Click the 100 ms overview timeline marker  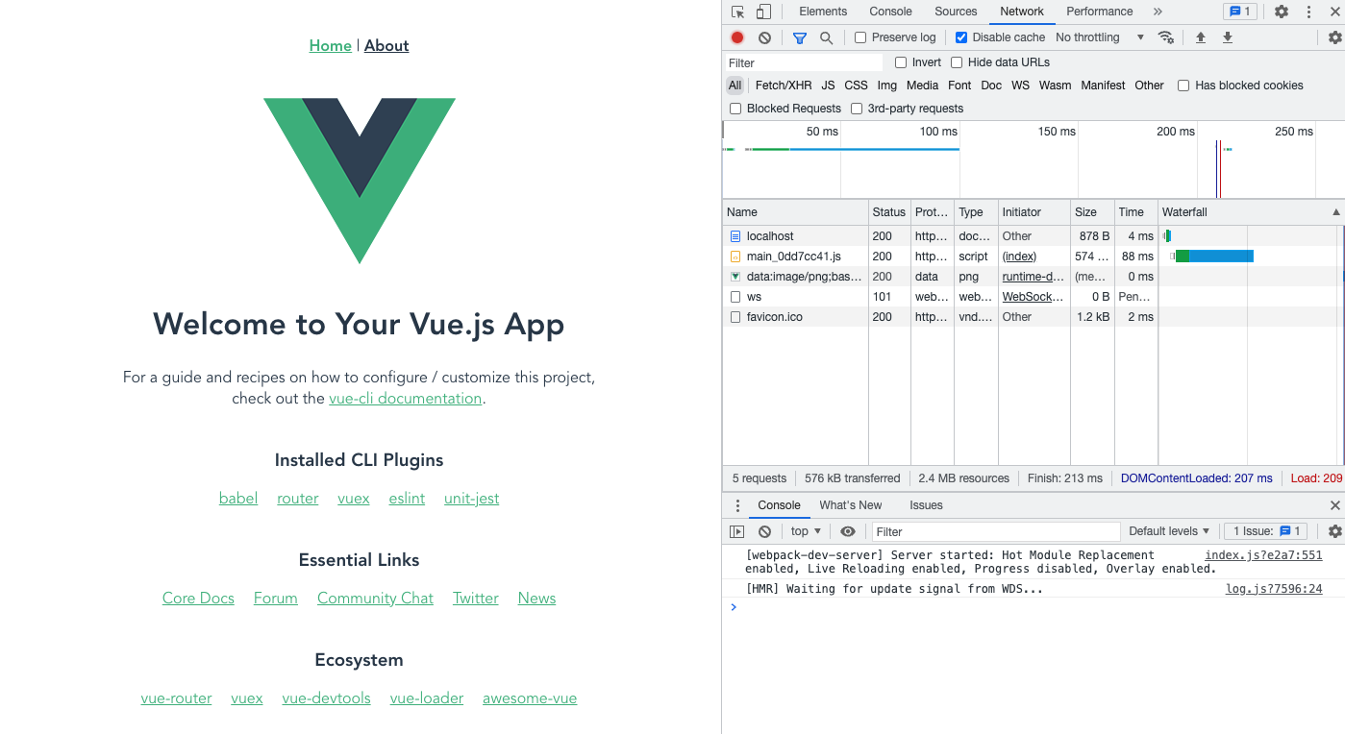point(937,132)
